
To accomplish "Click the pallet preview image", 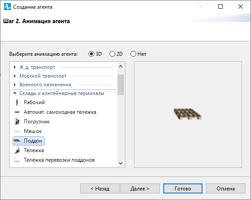I will click(188, 114).
